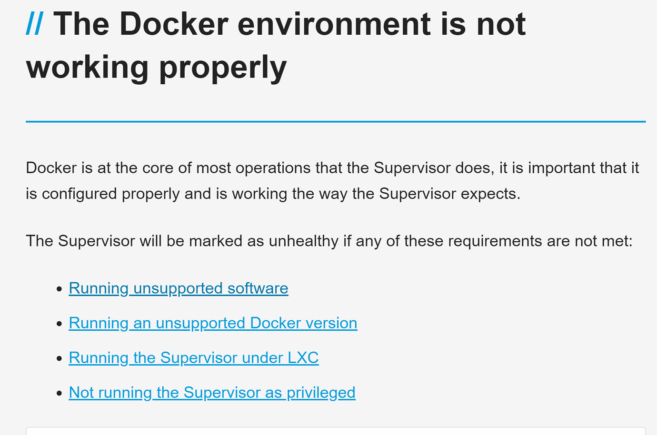Click the bullet before unsupported Docker version
The image size is (657, 435).
59,324
